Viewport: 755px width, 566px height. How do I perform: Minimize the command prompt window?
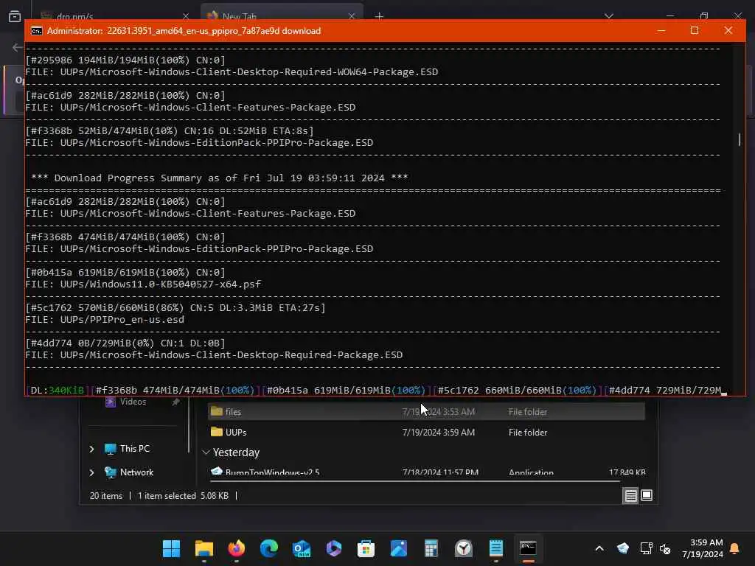coord(661,30)
